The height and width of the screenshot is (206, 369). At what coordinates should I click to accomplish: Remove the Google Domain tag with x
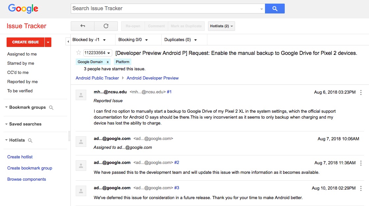coord(108,62)
